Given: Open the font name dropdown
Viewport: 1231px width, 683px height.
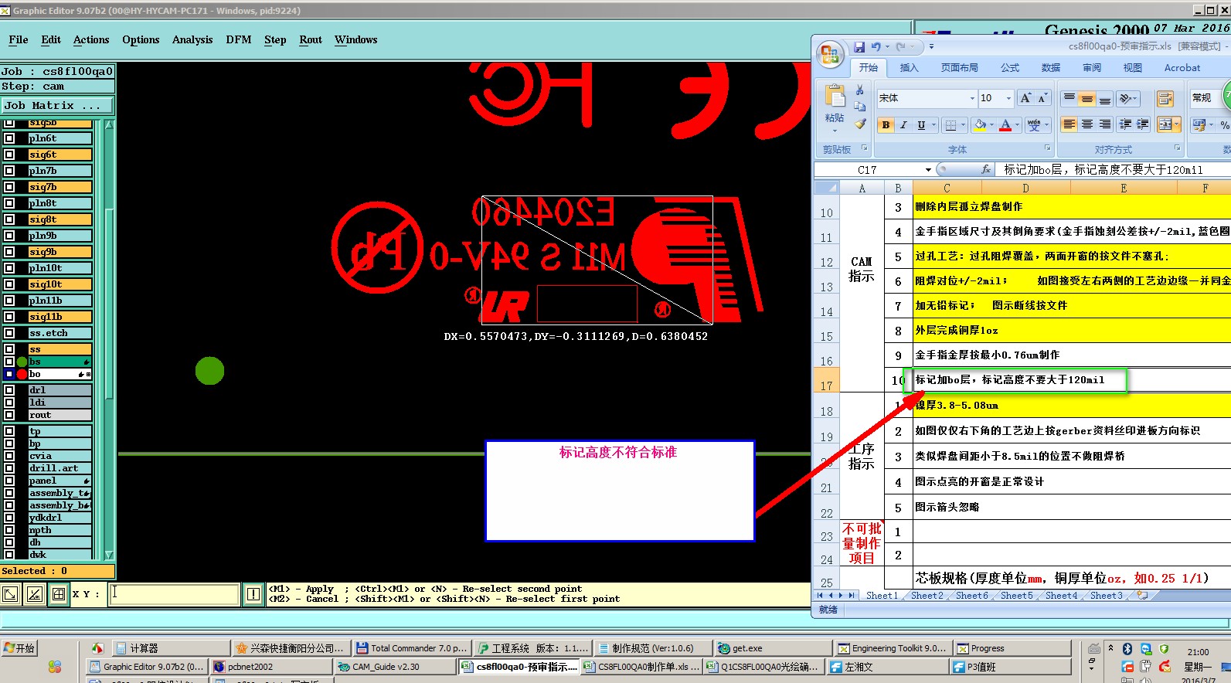Looking at the screenshot, I should coord(972,98).
